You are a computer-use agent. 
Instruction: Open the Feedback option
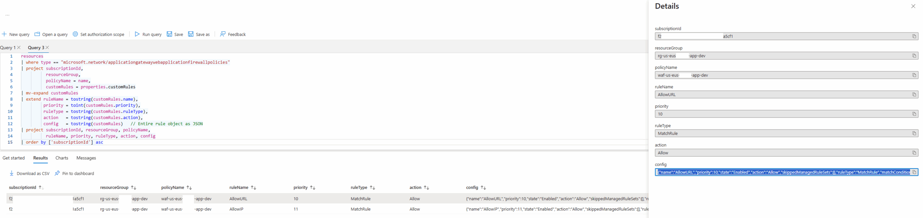(233, 34)
